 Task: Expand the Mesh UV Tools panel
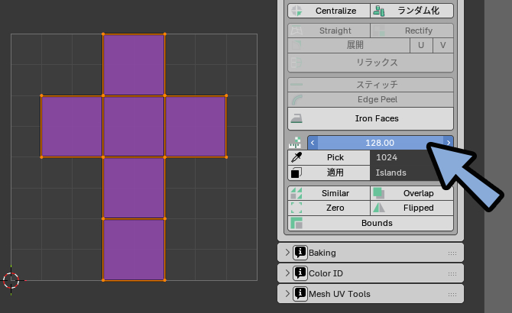tap(371, 294)
